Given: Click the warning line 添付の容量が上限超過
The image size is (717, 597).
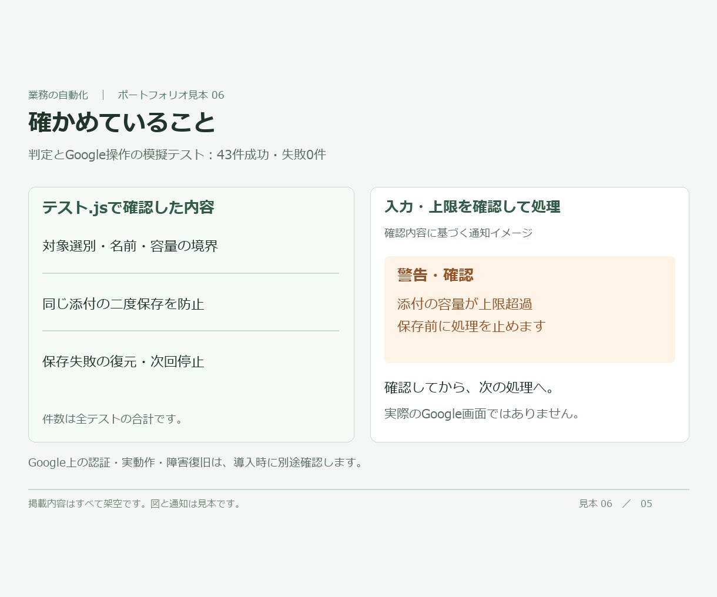Looking at the screenshot, I should point(465,304).
